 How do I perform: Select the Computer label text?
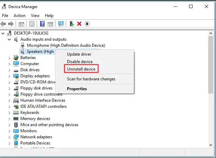30,64
